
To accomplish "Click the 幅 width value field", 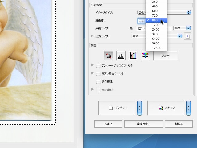I will click(x=141, y=29).
